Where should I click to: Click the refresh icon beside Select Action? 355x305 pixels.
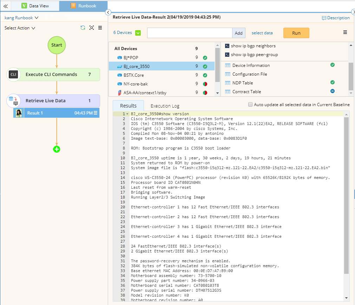coord(83,28)
